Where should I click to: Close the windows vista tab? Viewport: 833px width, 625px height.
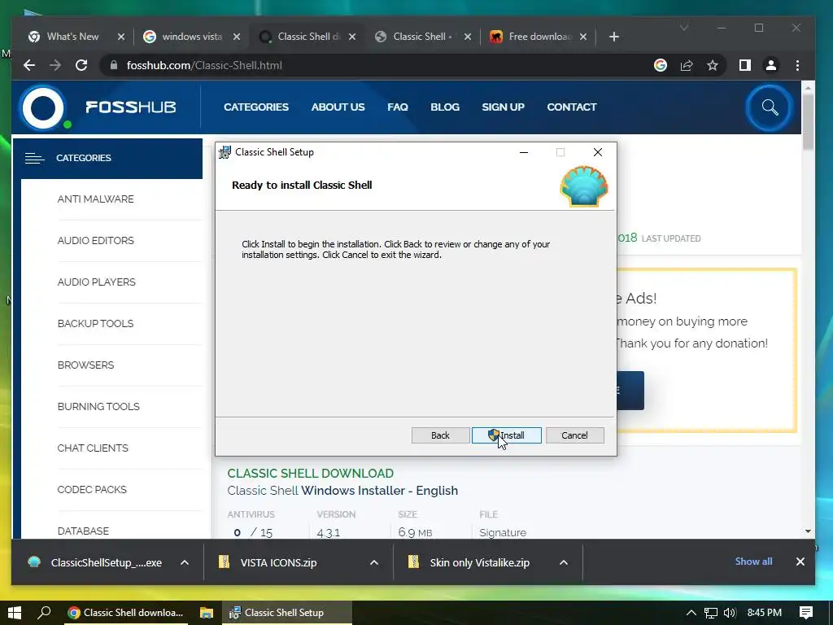click(237, 37)
